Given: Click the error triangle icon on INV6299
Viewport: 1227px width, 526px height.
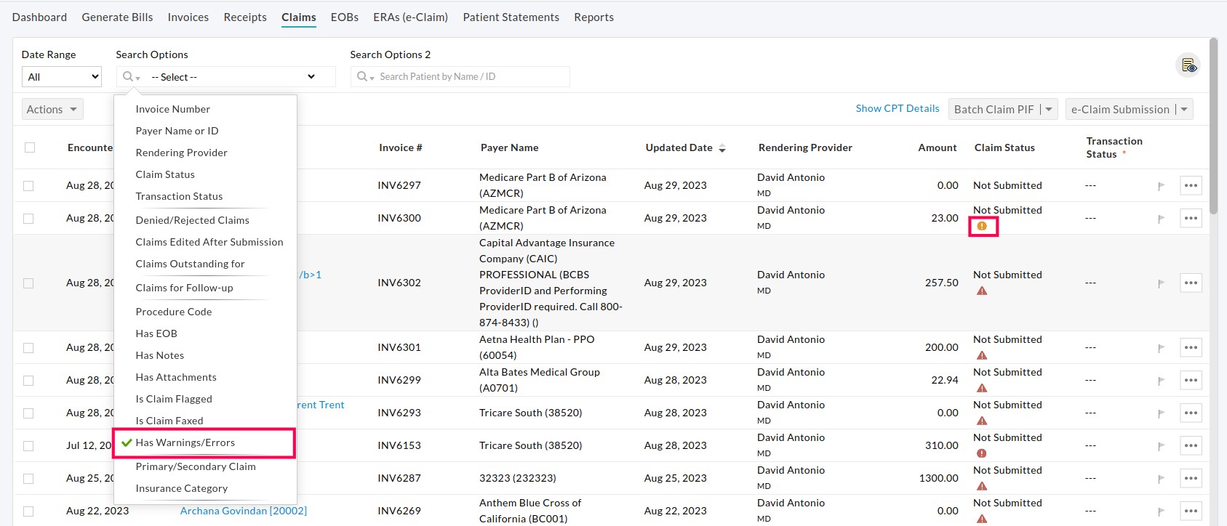Looking at the screenshot, I should tap(982, 389).
